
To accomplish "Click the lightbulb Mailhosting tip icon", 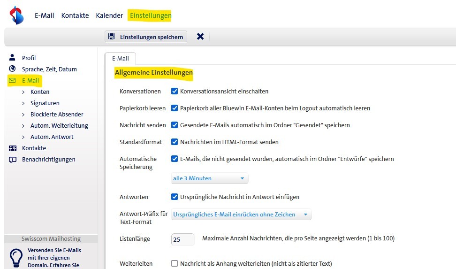I will (16, 258).
